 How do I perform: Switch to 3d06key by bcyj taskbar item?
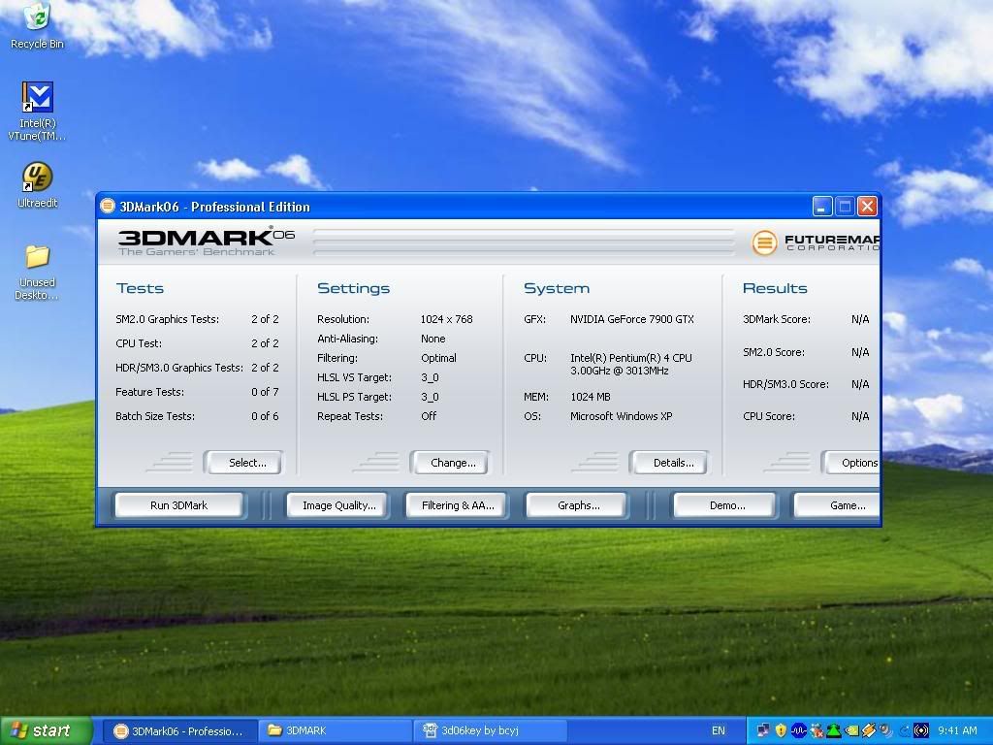pos(490,730)
